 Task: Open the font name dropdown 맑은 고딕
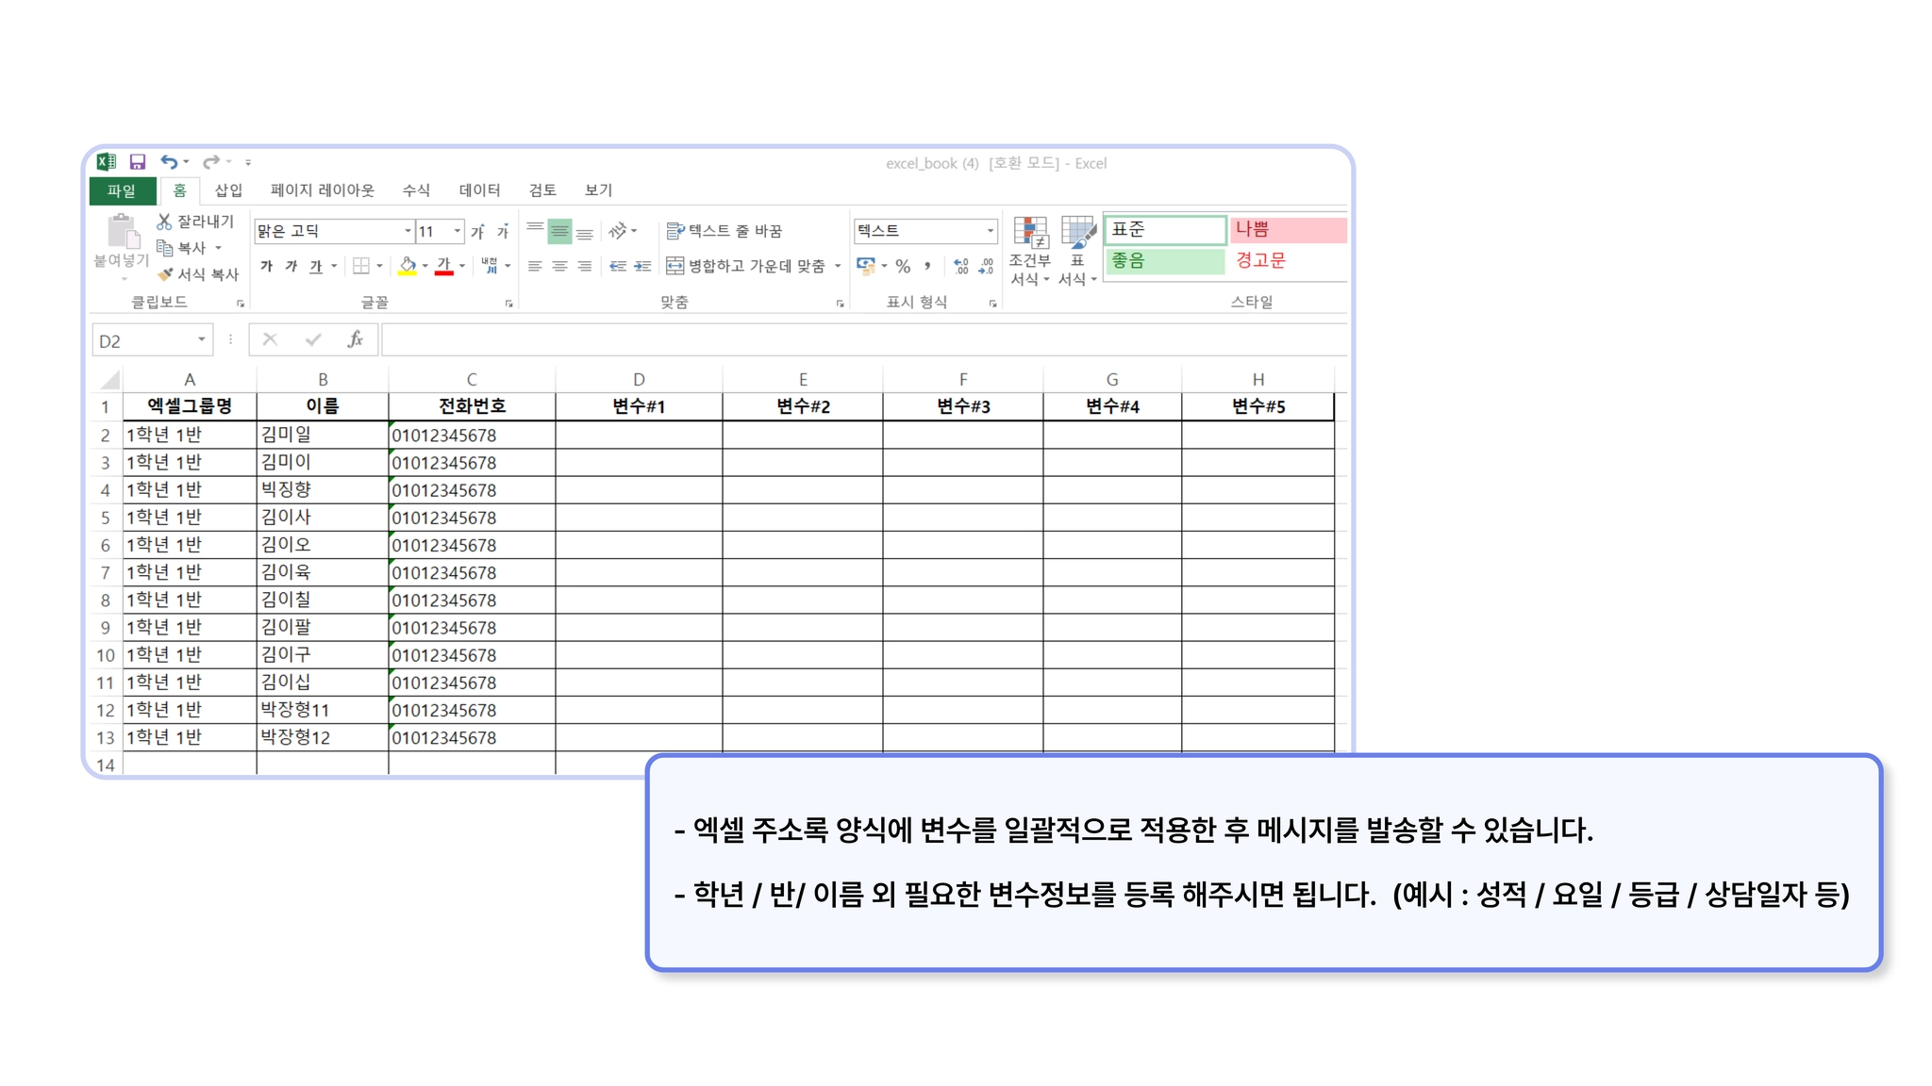click(408, 231)
